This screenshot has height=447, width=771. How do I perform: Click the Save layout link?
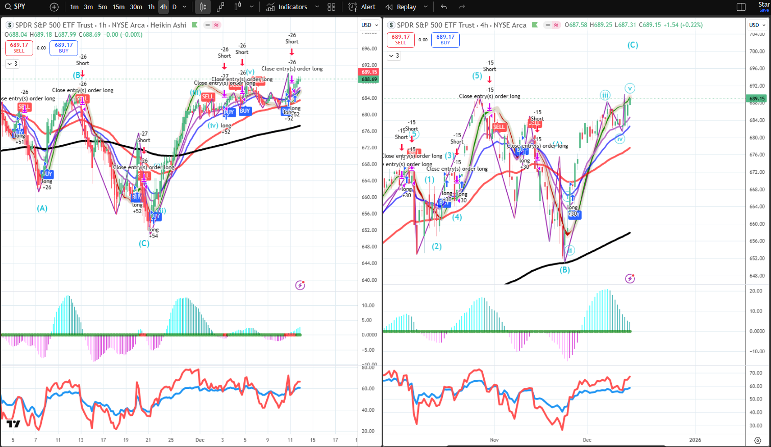click(x=764, y=10)
